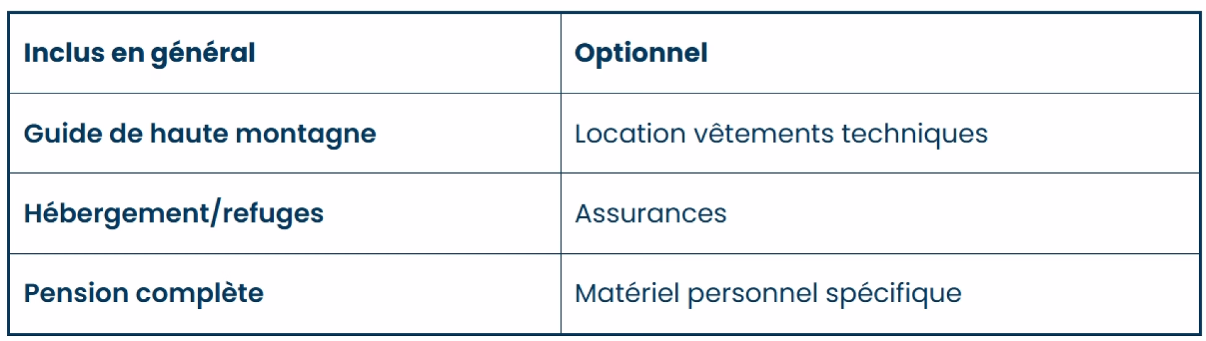Click the word "Pension" in last row

[x=76, y=293]
